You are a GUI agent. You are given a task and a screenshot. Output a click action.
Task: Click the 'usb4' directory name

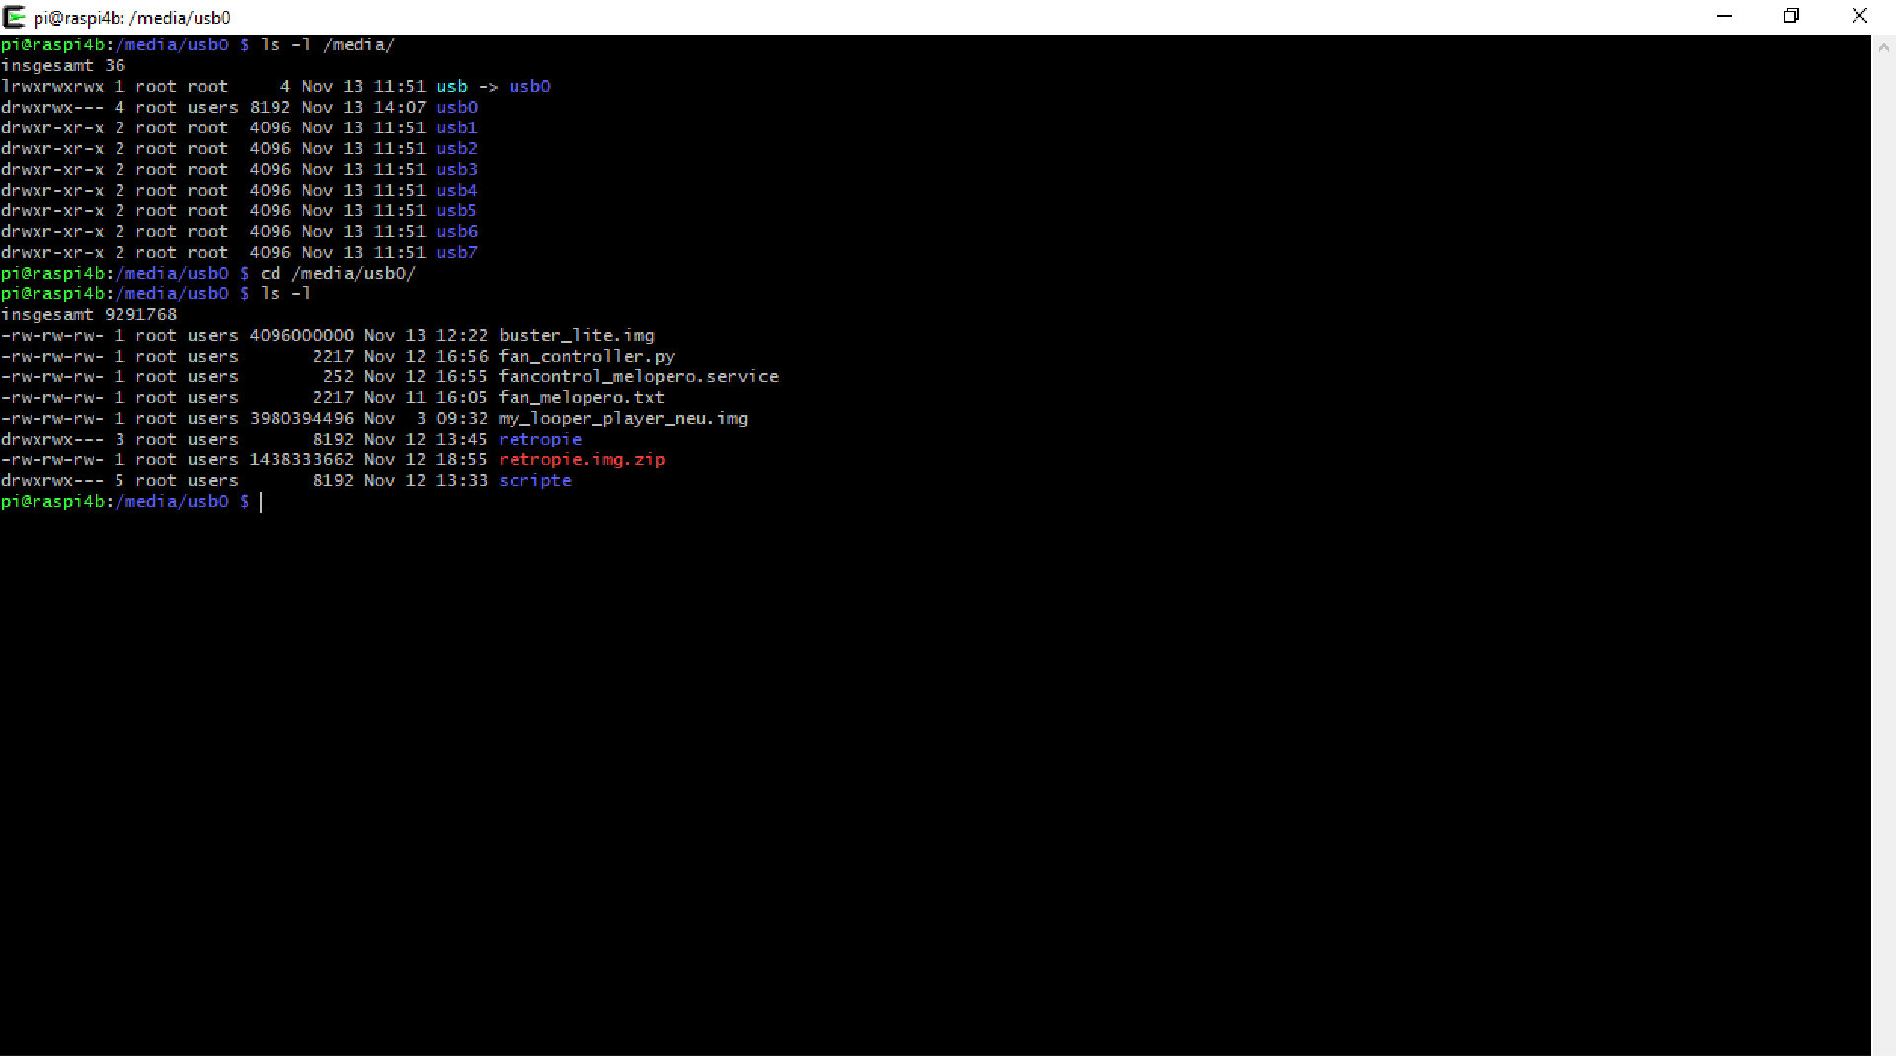[x=457, y=191]
